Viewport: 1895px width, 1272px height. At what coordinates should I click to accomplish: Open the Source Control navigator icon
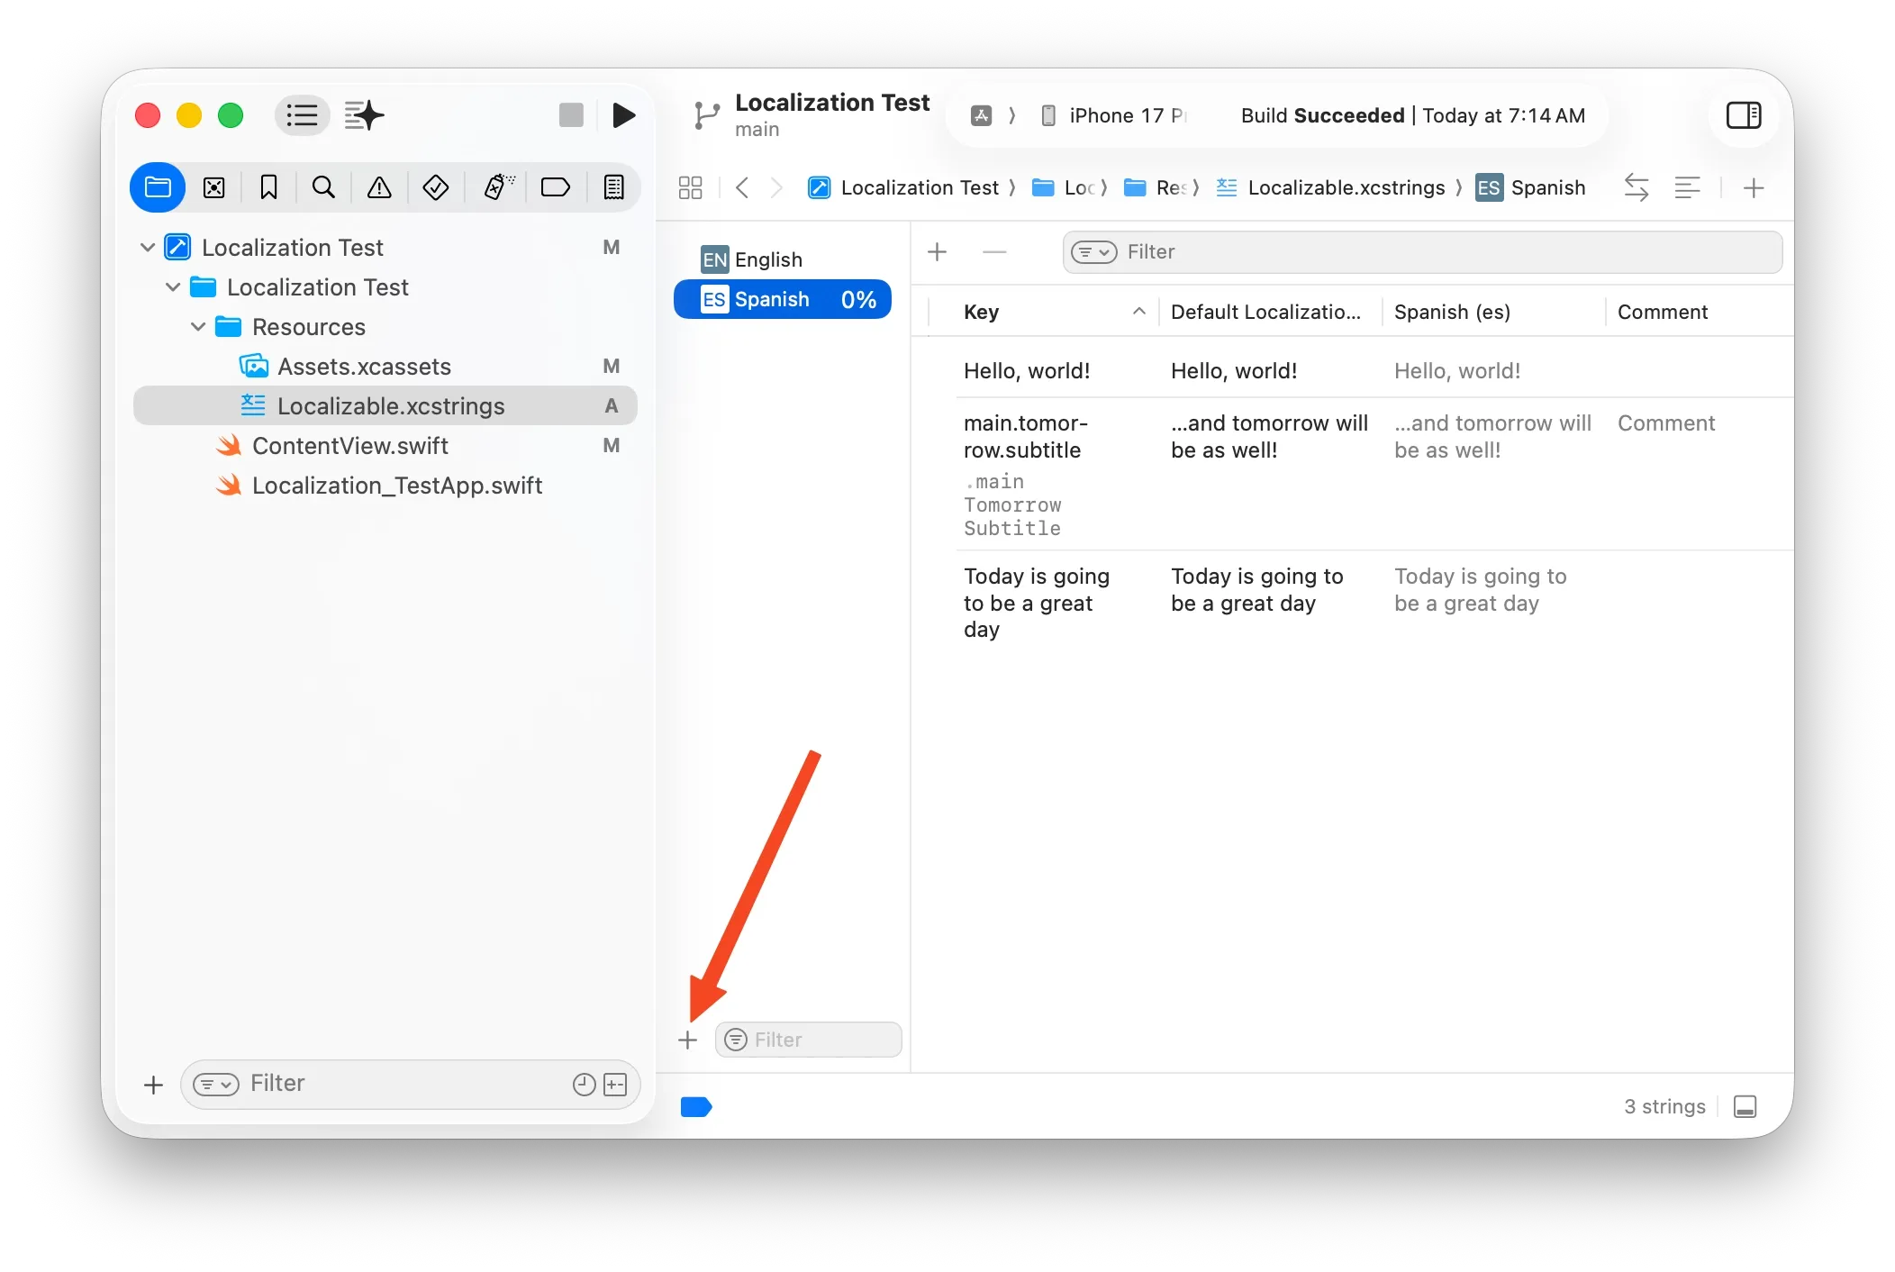point(214,187)
